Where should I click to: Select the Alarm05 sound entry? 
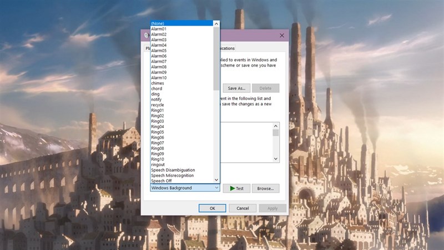pos(182,51)
